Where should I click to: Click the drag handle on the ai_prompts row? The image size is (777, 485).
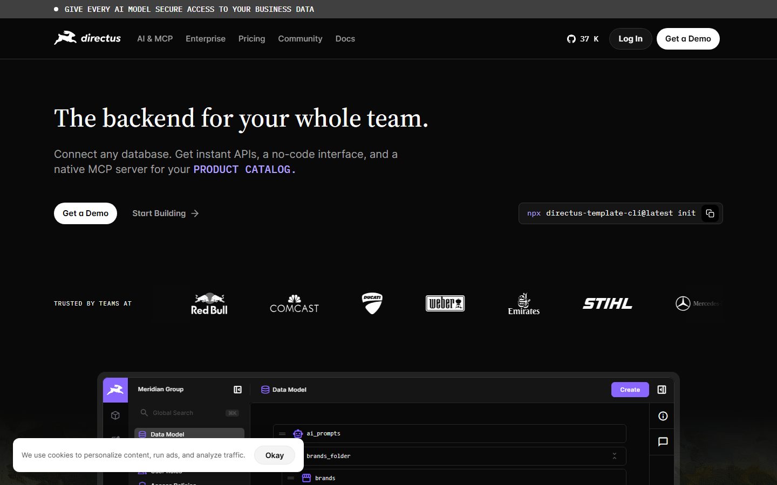pyautogui.click(x=282, y=433)
